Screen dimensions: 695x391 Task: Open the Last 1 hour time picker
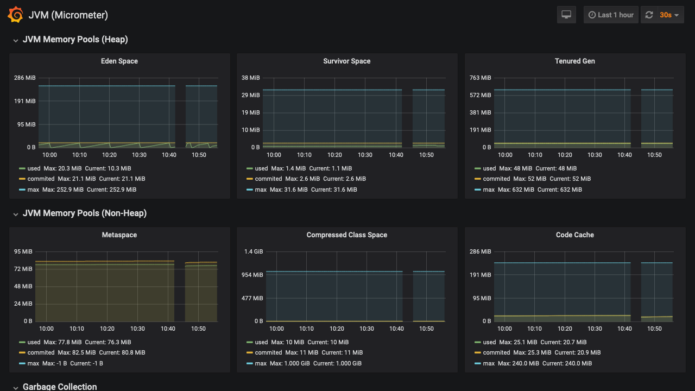(x=610, y=15)
